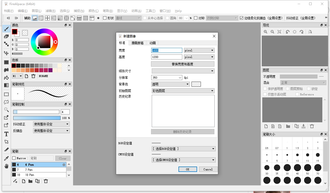Open the 初始图层 彩色图层 dropdown
The width and height of the screenshot is (330, 193).
[x=183, y=91]
